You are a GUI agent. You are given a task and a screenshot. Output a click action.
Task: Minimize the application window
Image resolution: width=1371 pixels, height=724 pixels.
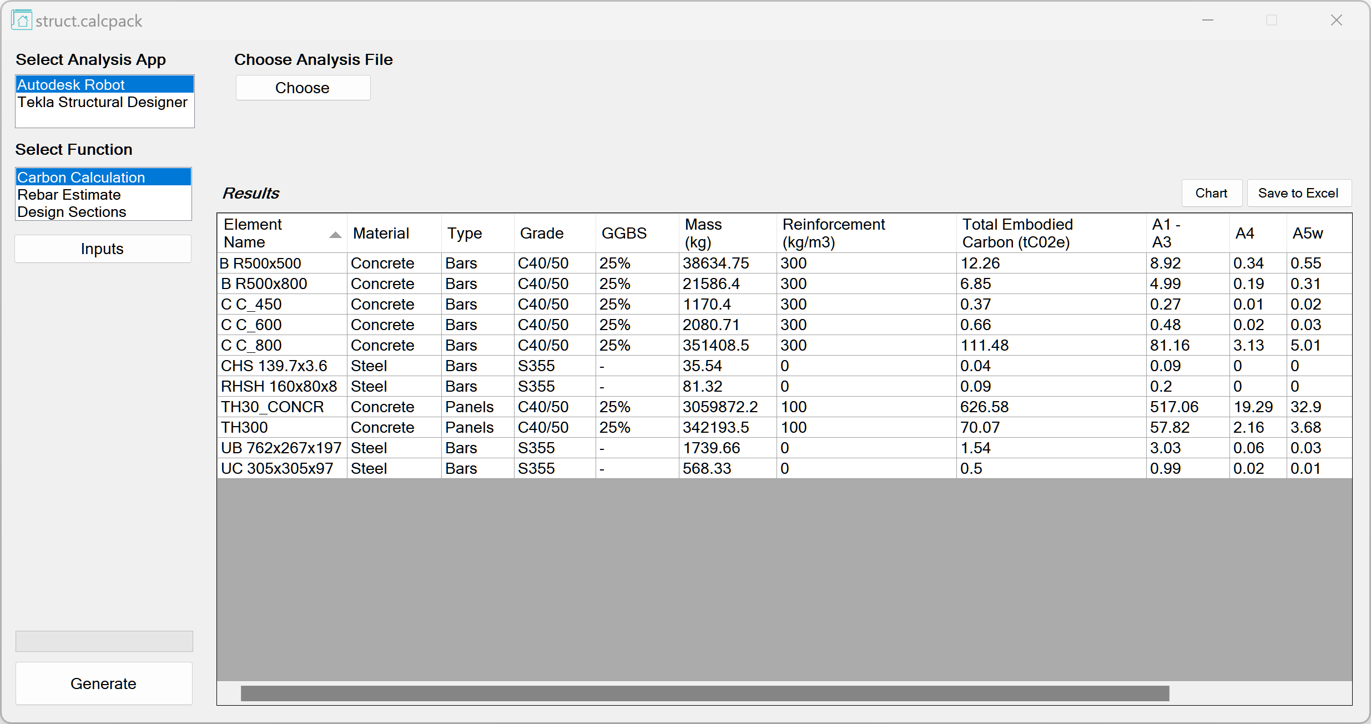[1207, 21]
